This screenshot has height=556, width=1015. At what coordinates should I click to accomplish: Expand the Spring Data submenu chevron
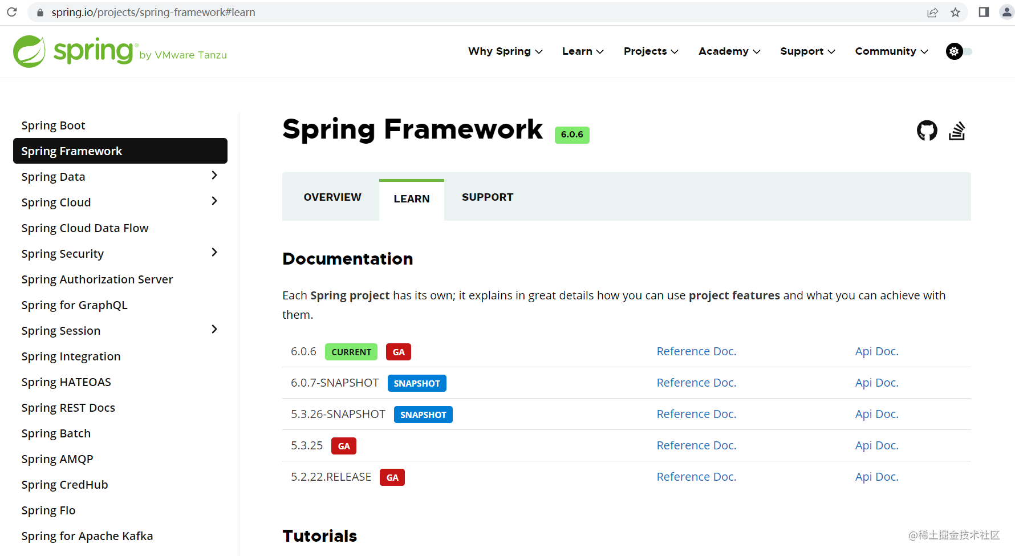pos(214,175)
